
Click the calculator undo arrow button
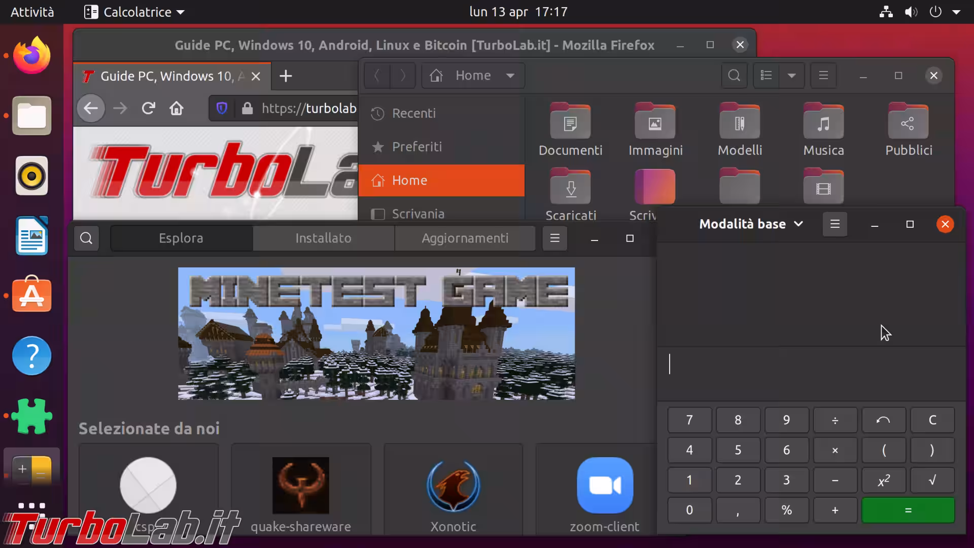click(x=883, y=420)
